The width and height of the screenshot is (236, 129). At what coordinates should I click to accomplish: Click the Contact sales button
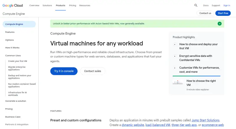pos(93,71)
